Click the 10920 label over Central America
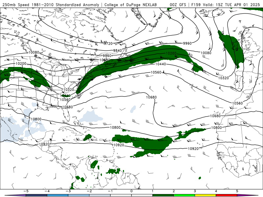Viewport: 263px width, 197px height. (x=44, y=144)
